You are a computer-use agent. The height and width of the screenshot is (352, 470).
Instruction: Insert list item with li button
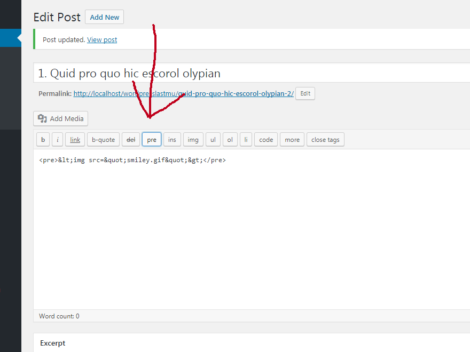pos(246,140)
